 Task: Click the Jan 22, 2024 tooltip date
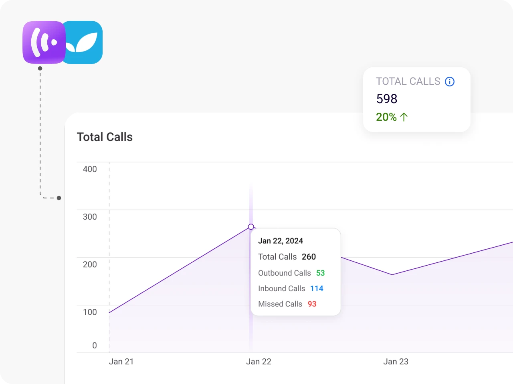[x=281, y=241]
